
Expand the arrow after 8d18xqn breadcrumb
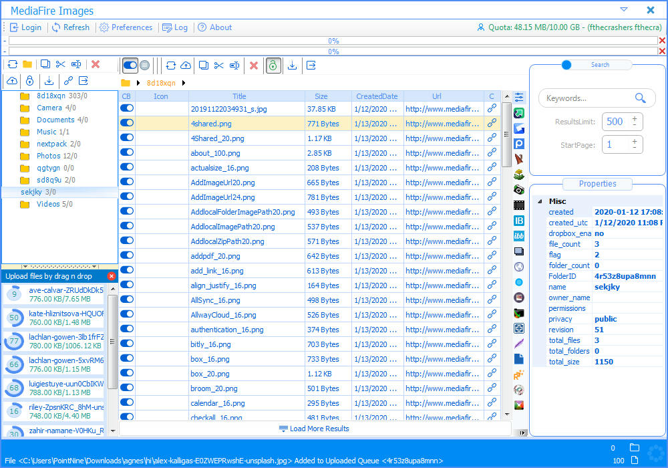184,83
